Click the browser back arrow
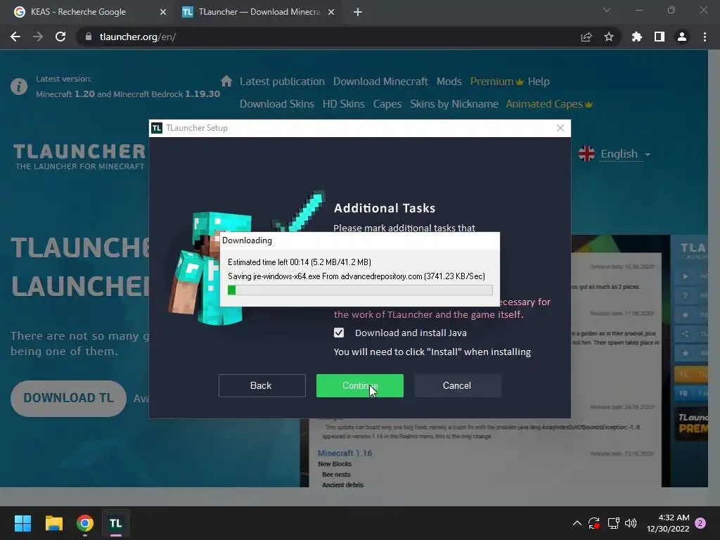The height and width of the screenshot is (540, 720). pos(15,37)
